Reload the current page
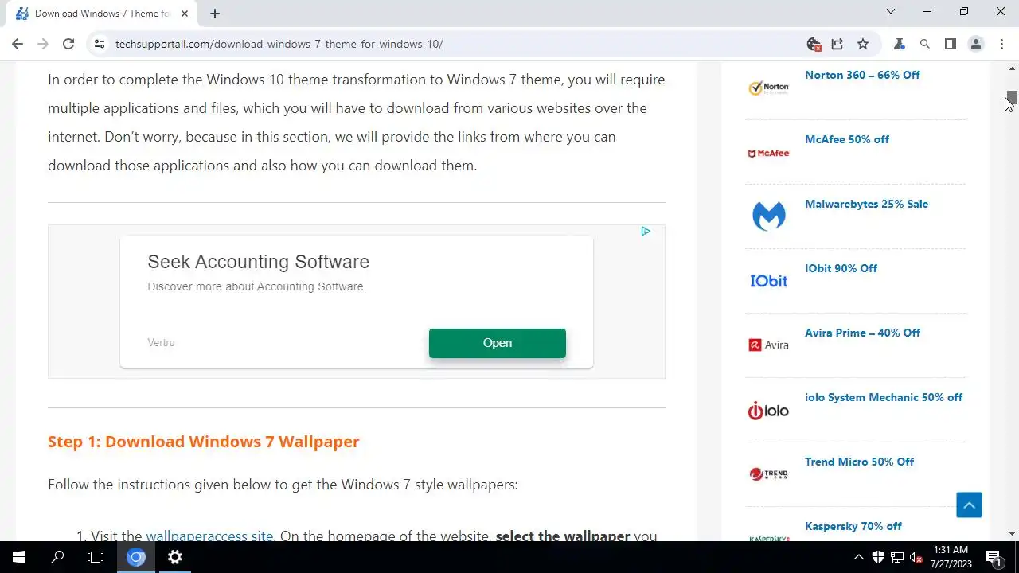Viewport: 1019px width, 573px height. click(x=68, y=44)
